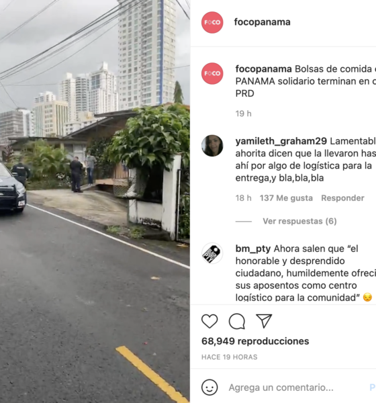Open the emoji picker smiley icon

[x=209, y=388]
